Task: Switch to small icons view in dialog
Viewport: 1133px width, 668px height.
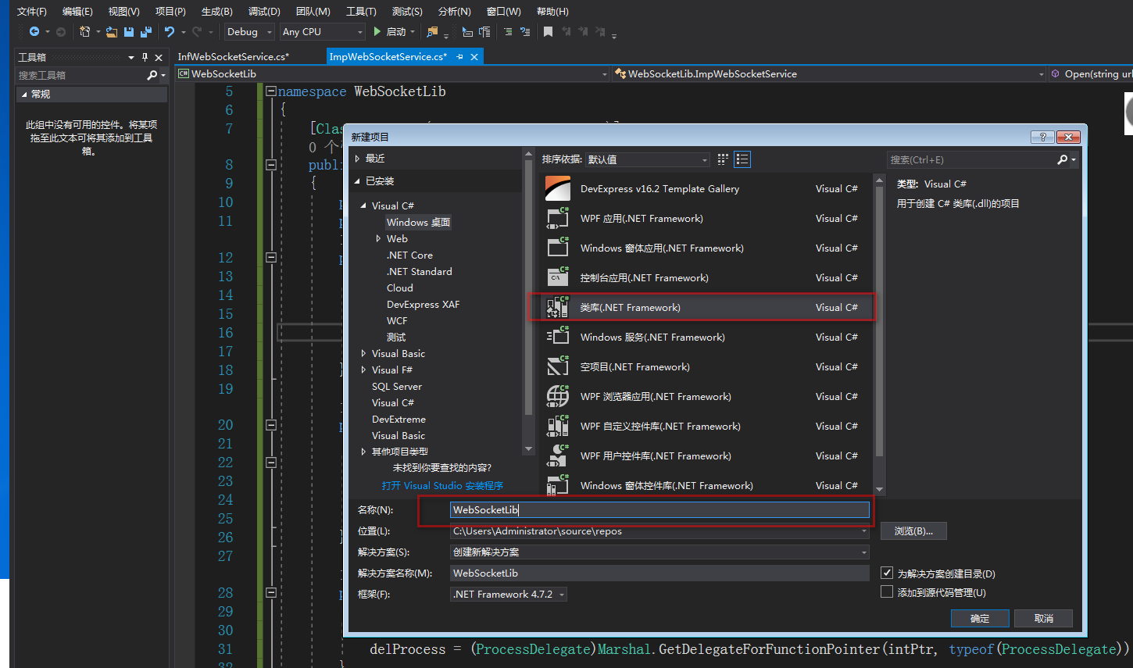Action: click(x=723, y=159)
